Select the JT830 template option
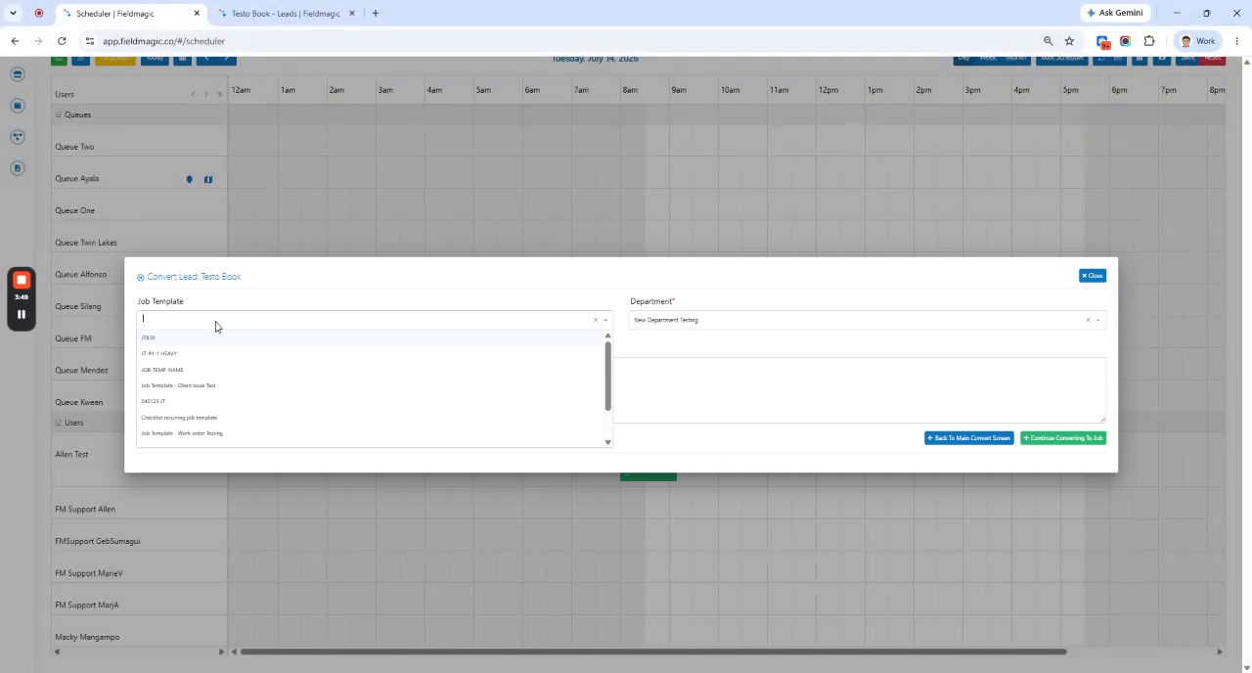Viewport: 1252px width, 673px height. (x=371, y=337)
